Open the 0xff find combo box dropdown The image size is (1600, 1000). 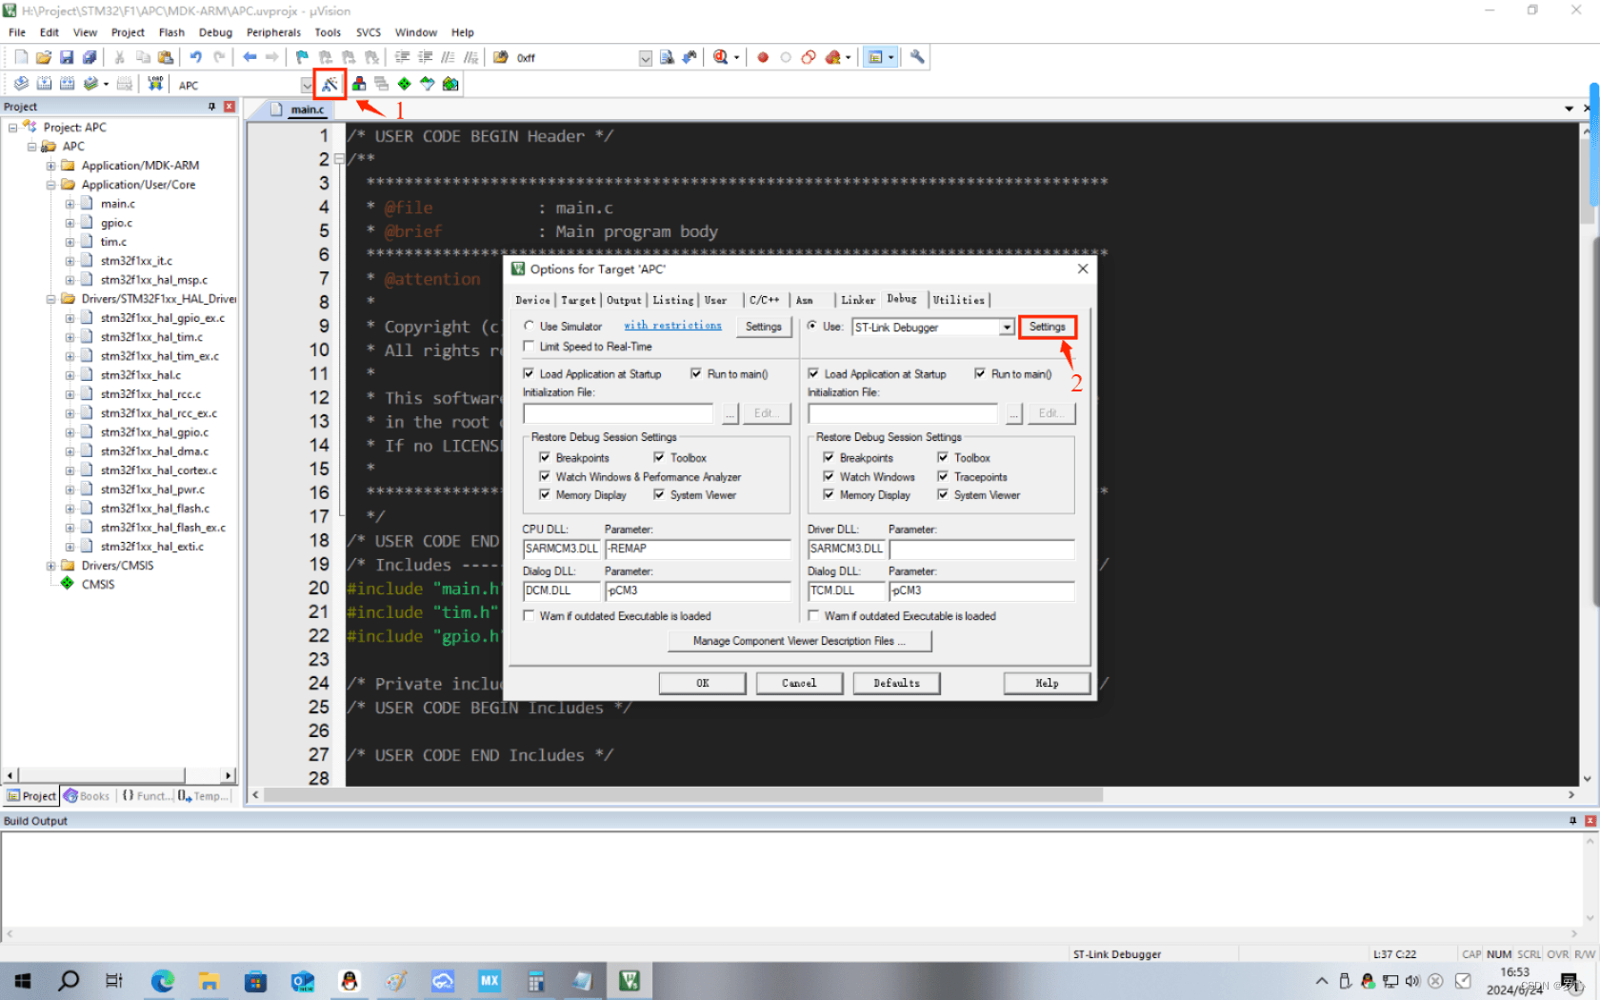645,58
